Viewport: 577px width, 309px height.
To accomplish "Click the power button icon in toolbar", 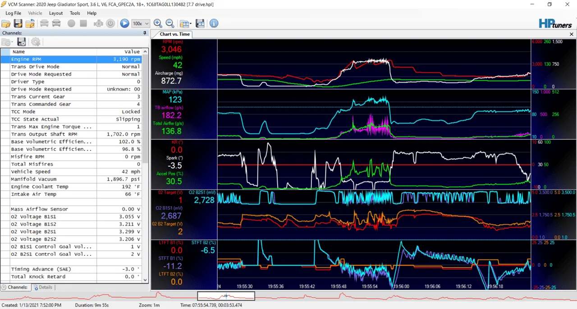I will [x=110, y=23].
